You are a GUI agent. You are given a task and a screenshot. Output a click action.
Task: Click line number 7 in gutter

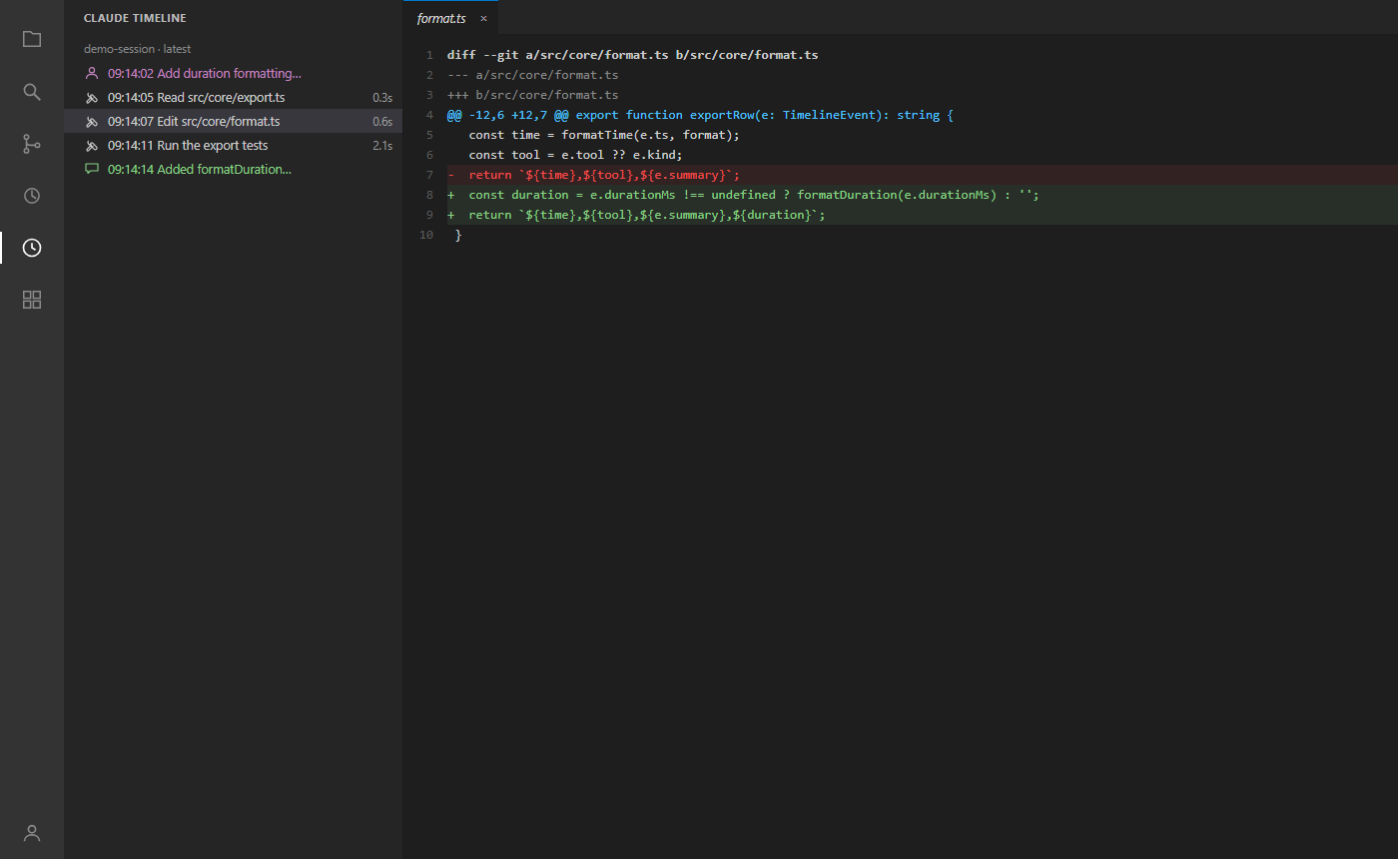[x=429, y=175]
